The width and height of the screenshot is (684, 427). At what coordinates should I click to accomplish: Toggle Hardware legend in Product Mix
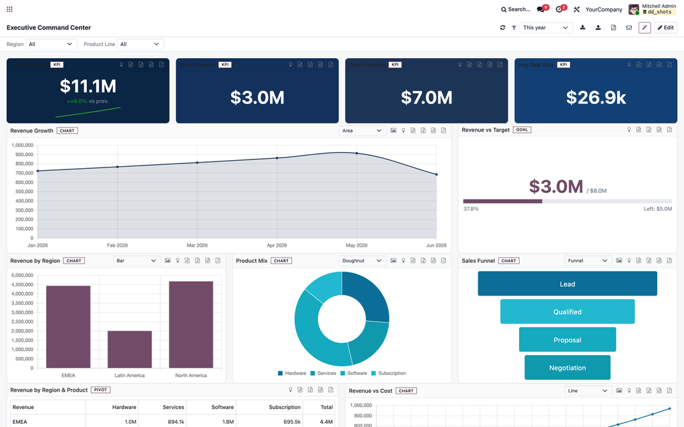pos(292,374)
